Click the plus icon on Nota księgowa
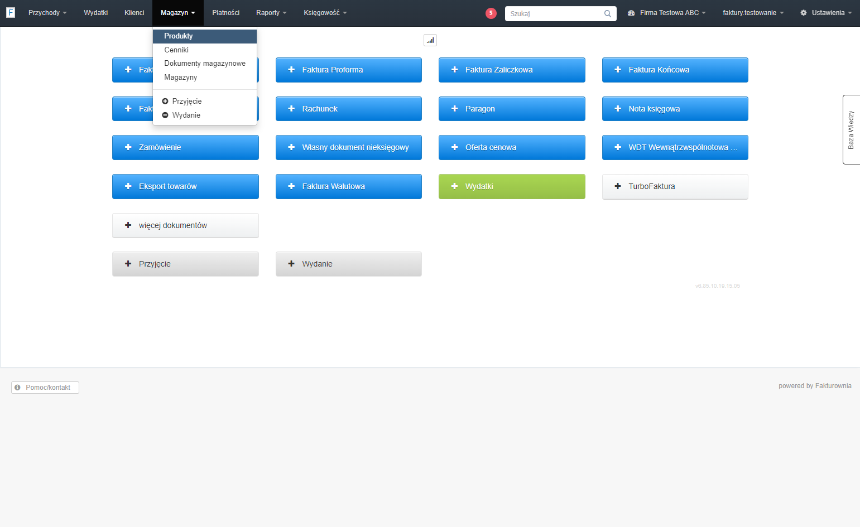The width and height of the screenshot is (860, 527). tap(618, 109)
